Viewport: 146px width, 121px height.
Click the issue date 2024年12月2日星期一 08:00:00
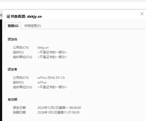click(59, 108)
